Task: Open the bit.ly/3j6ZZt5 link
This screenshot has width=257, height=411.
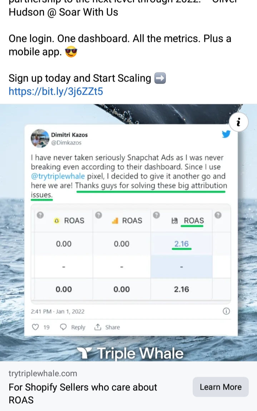Action: click(x=56, y=91)
